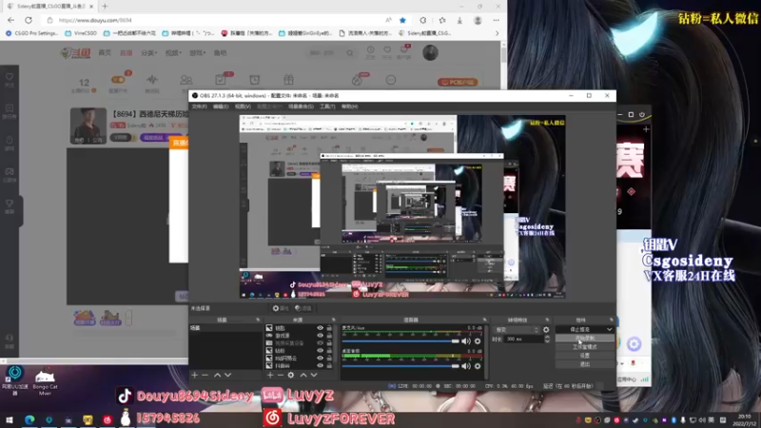Open Edge settings three-dot menu
The width and height of the screenshot is (761, 428).
[x=496, y=20]
